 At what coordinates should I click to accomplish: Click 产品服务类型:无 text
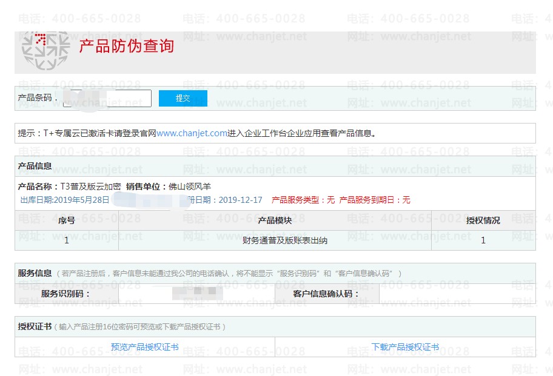303,200
